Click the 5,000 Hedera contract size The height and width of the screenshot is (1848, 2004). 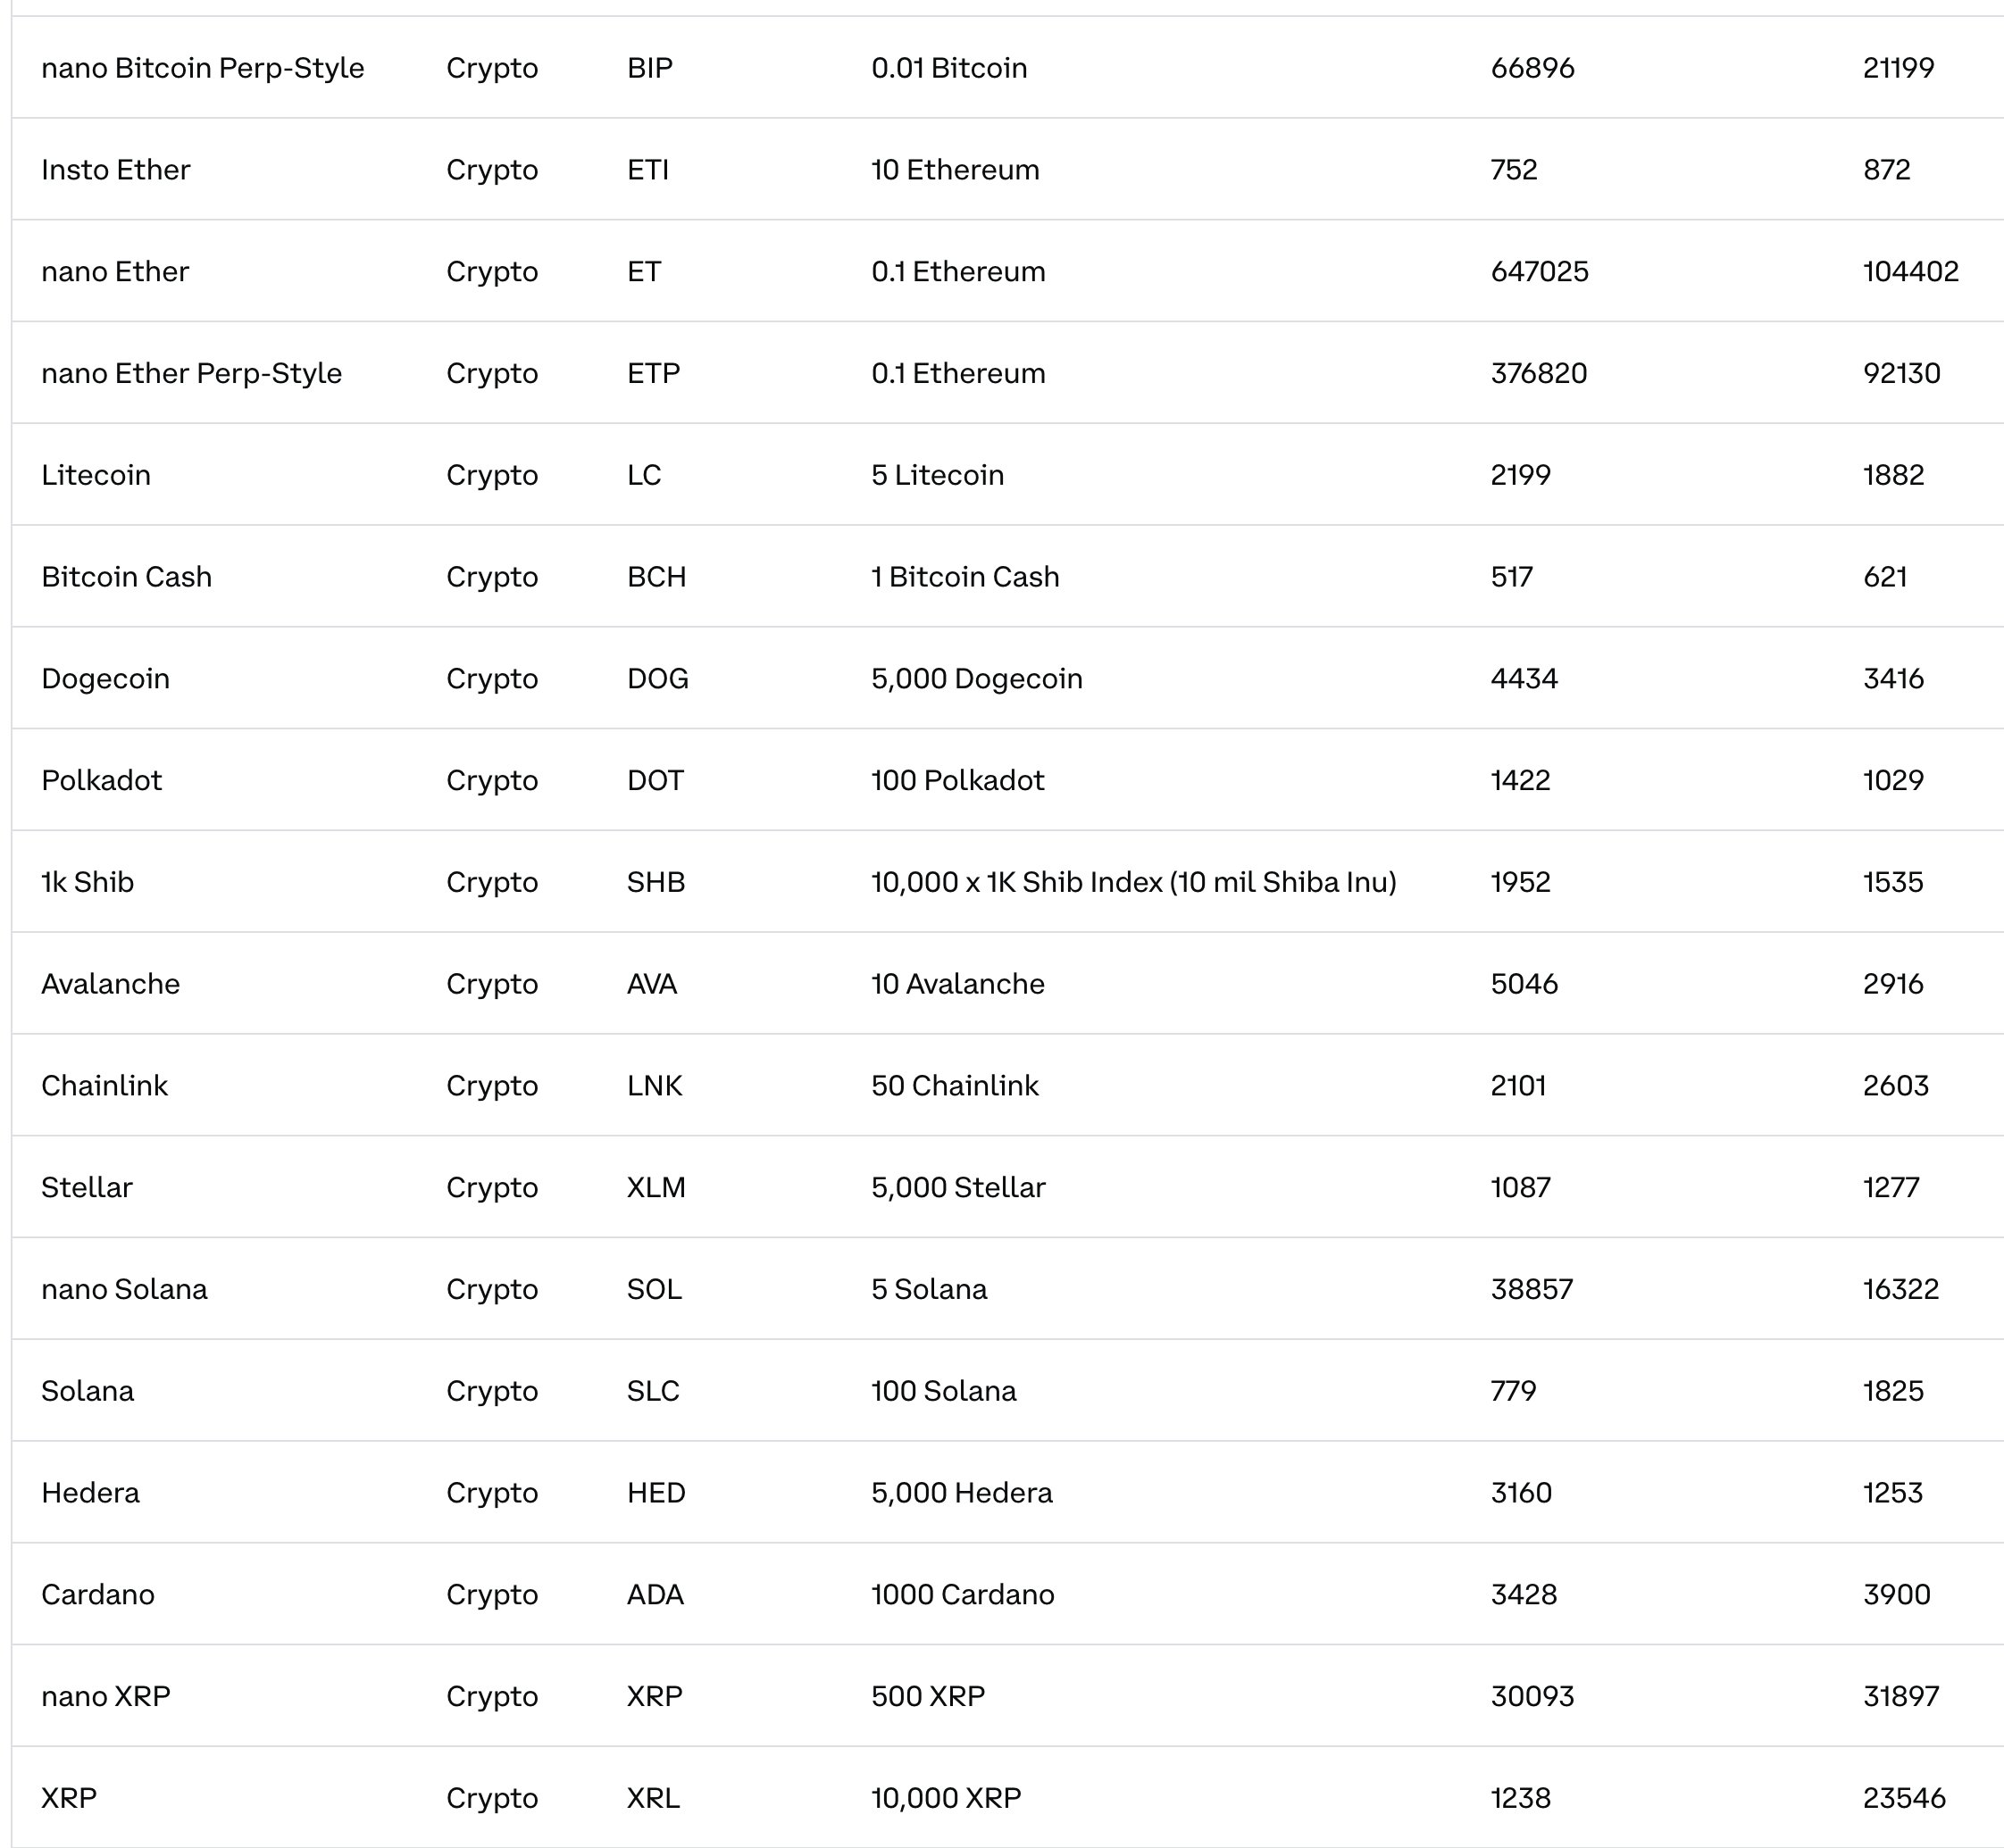point(962,1493)
